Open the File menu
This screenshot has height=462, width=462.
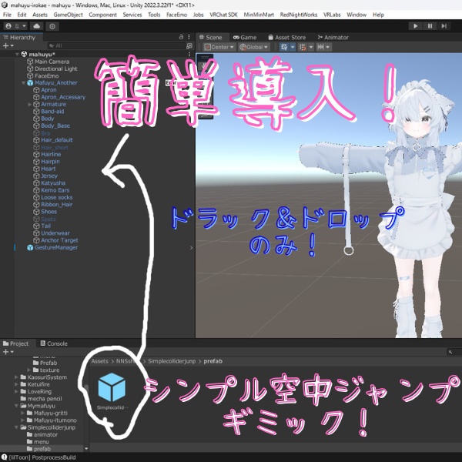point(7,15)
